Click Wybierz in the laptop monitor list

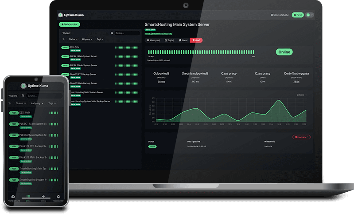pos(66,33)
